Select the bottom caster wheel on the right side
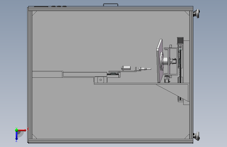 tap(196, 136)
